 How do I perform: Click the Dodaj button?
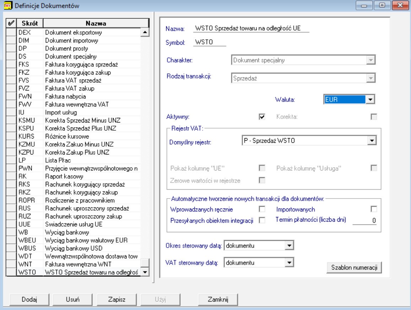29,299
